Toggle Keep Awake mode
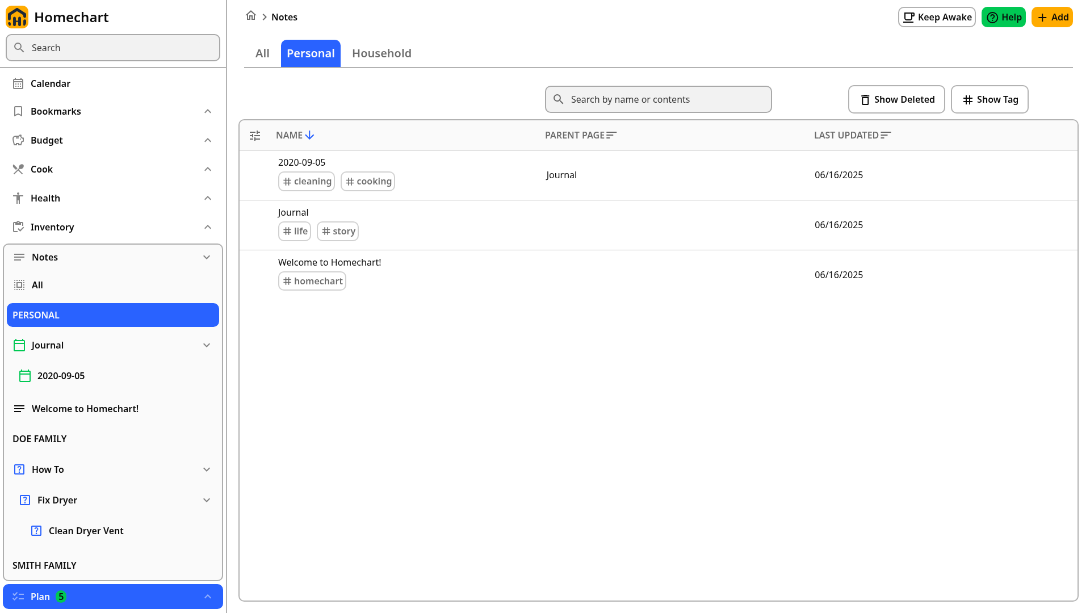 pyautogui.click(x=937, y=17)
